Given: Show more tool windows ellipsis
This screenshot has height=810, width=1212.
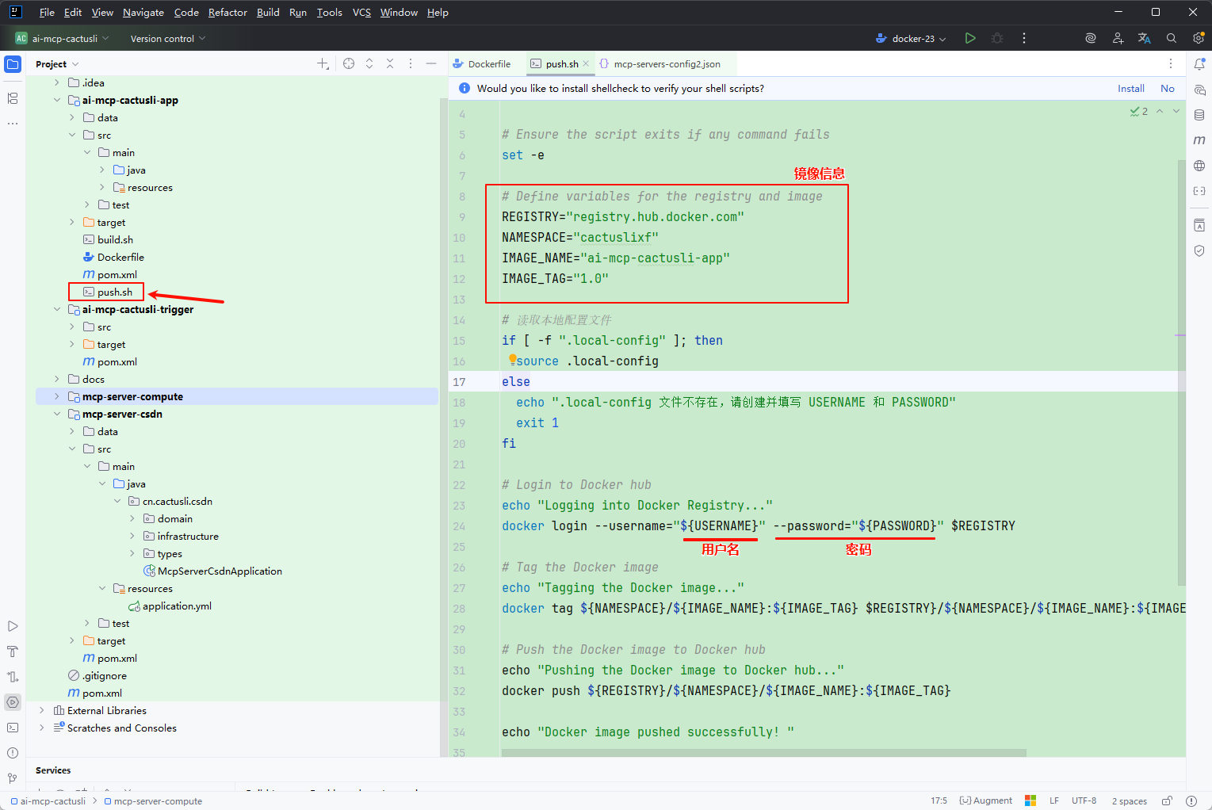Looking at the screenshot, I should click(13, 124).
